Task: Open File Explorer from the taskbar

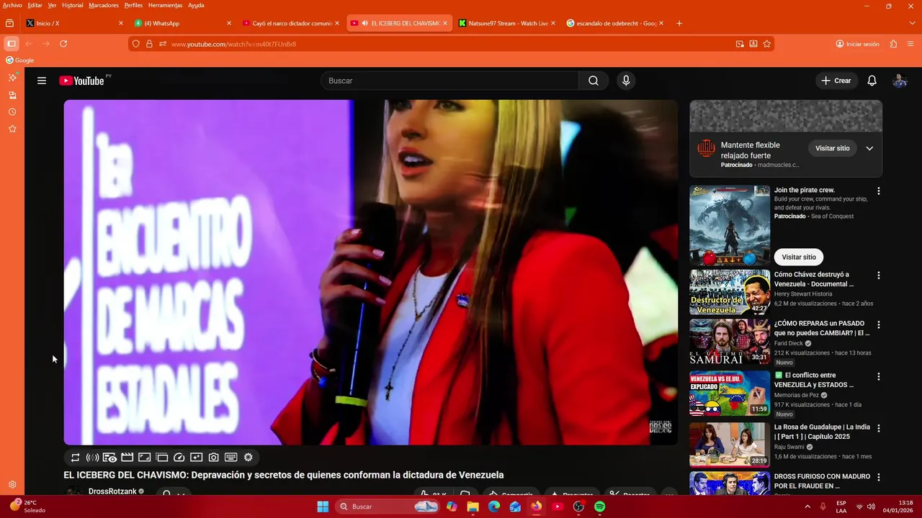Action: [x=473, y=506]
